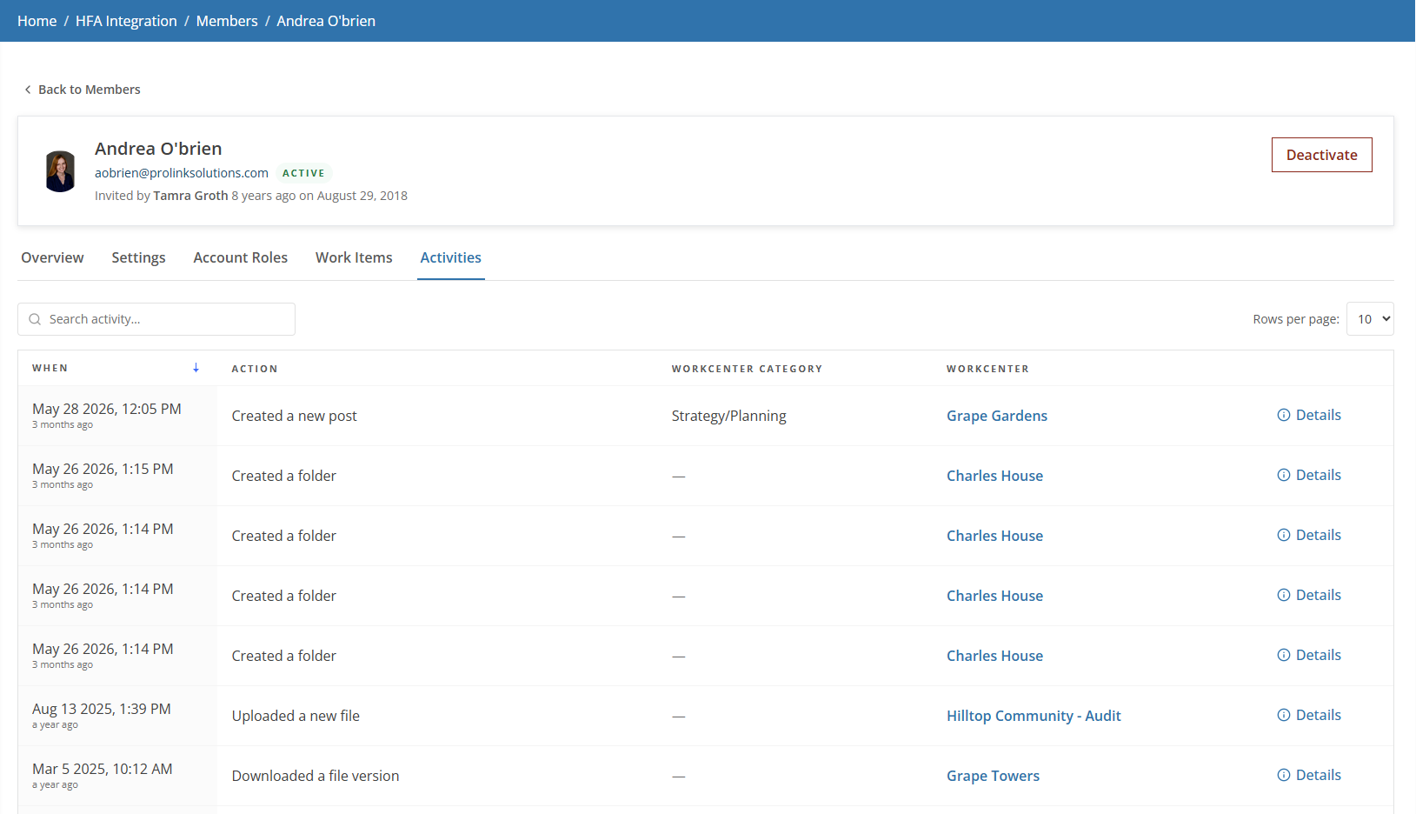
Task: Click the Mar 5 2025, 10:12 AM timestamp
Action: click(103, 769)
